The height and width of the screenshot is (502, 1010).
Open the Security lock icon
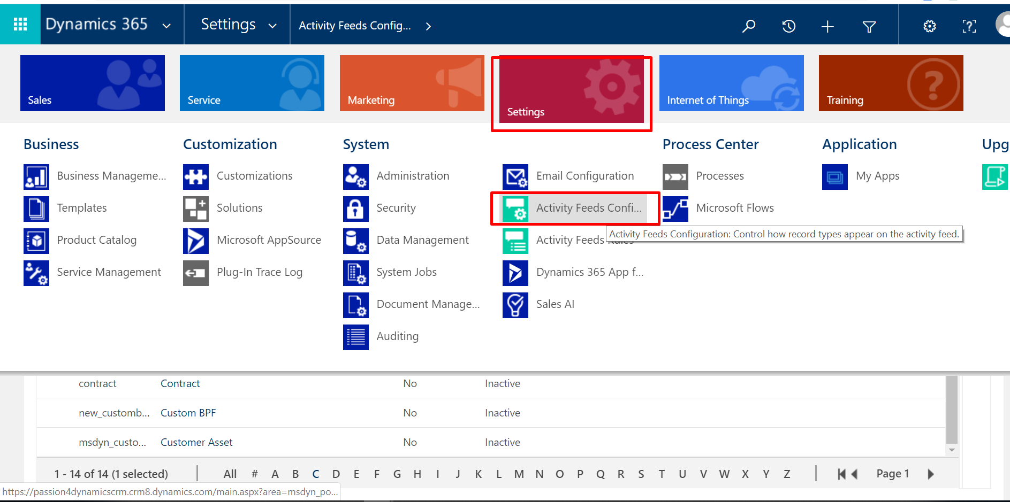coord(355,208)
